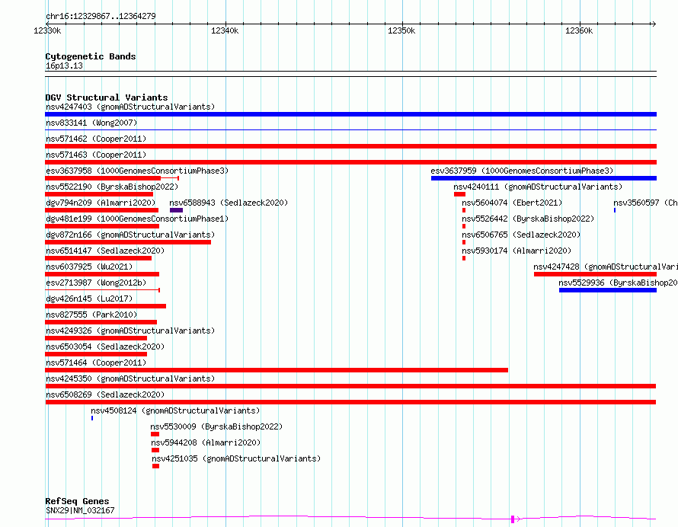This screenshot has height=527, width=678.
Task: Select the blue esv3637959 variant bar
Action: click(x=544, y=178)
